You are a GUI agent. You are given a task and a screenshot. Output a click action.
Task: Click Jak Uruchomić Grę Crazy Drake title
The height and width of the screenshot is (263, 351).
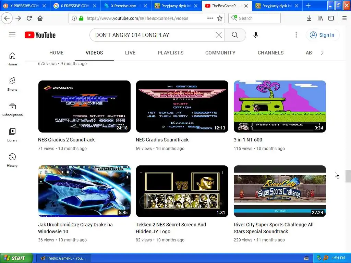click(75, 228)
